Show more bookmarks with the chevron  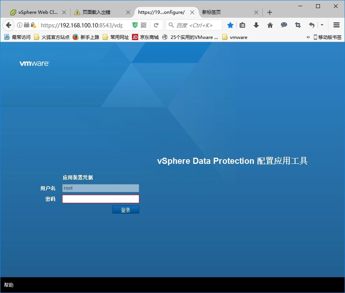coord(308,37)
